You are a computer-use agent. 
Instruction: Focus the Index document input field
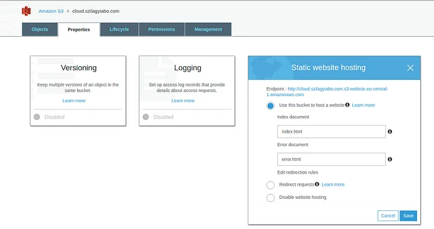point(332,132)
